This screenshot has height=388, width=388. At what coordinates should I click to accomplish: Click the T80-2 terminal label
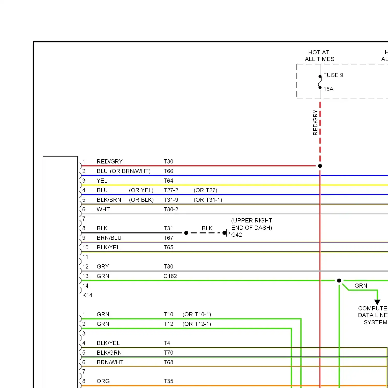click(x=171, y=209)
